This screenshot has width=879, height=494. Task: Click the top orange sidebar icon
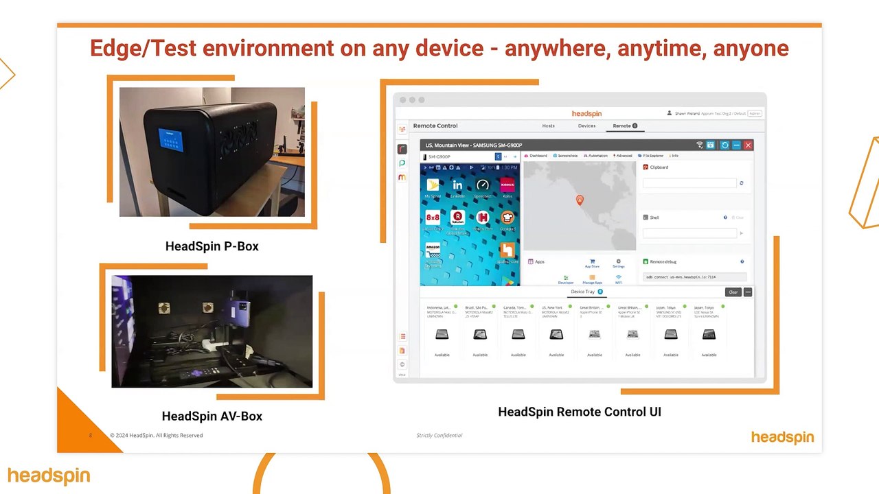(x=402, y=129)
